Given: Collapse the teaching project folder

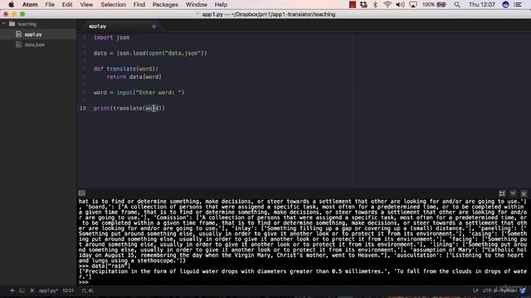Looking at the screenshot, I should [3, 24].
